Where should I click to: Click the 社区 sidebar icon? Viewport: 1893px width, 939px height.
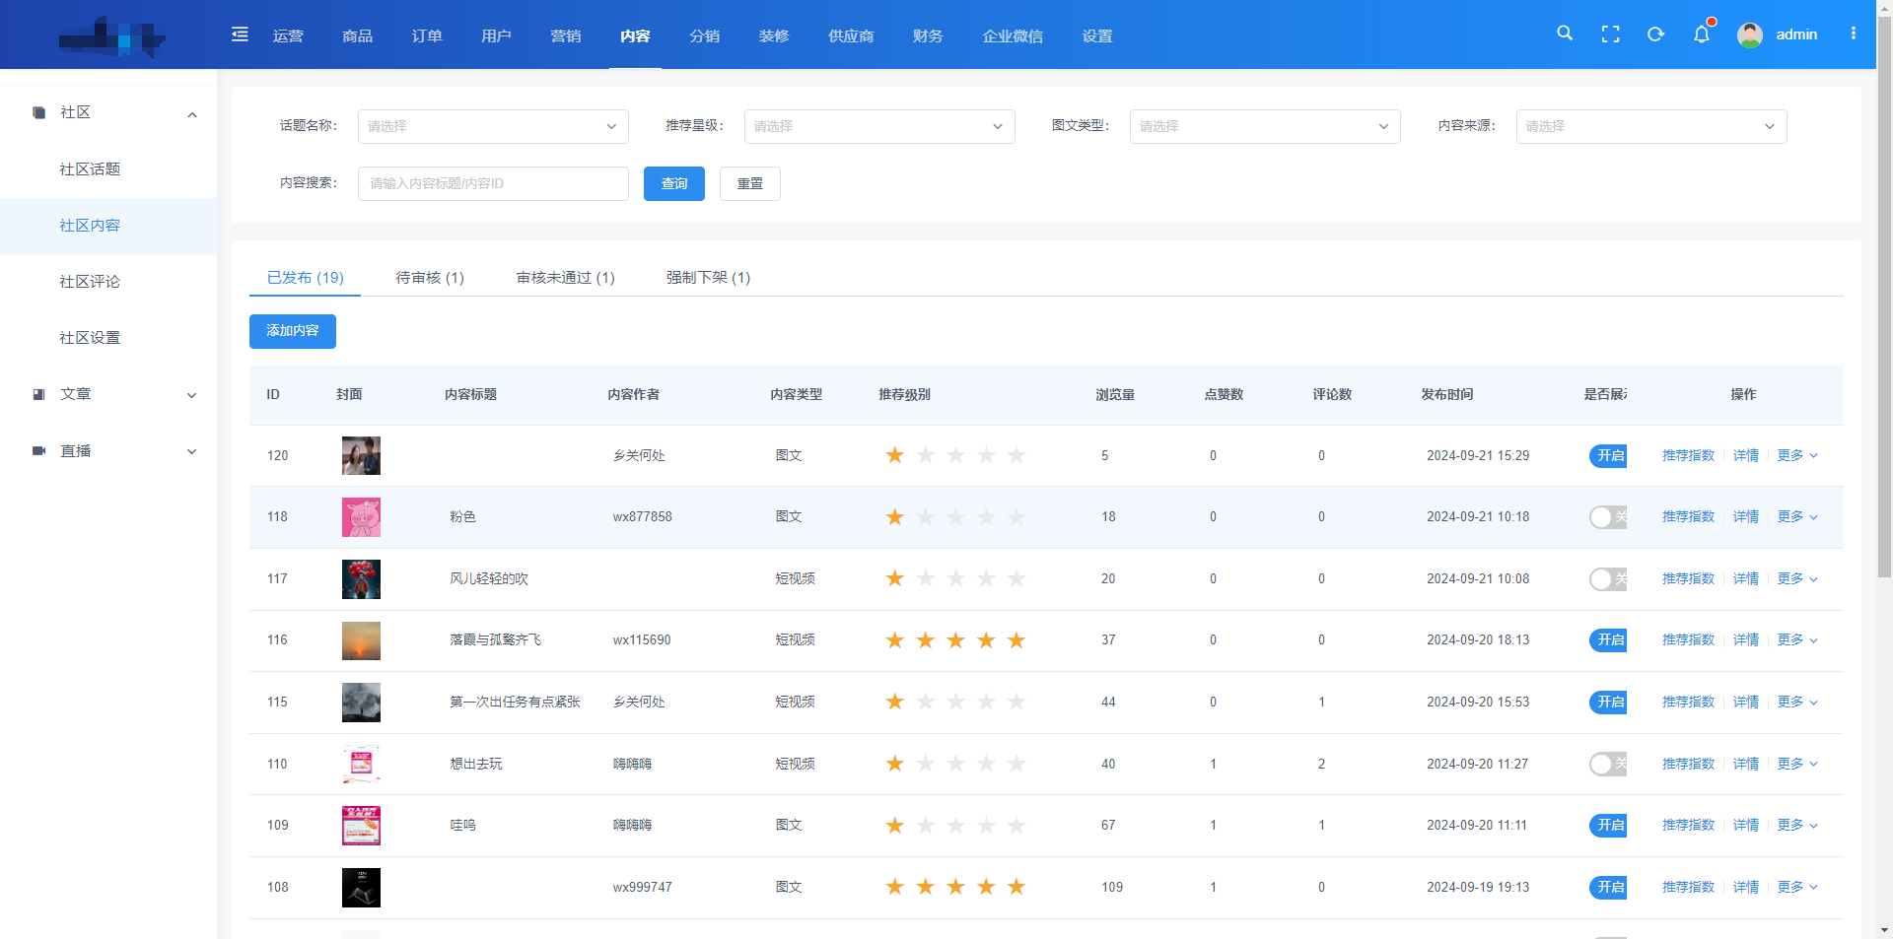[x=39, y=112]
